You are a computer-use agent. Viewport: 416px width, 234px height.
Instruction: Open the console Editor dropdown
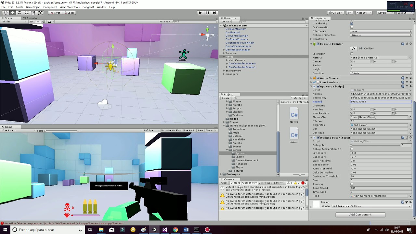(x=278, y=183)
